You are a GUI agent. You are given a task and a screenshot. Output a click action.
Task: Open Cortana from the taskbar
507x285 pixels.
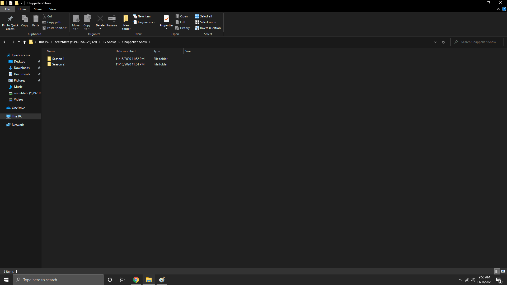pyautogui.click(x=110, y=280)
